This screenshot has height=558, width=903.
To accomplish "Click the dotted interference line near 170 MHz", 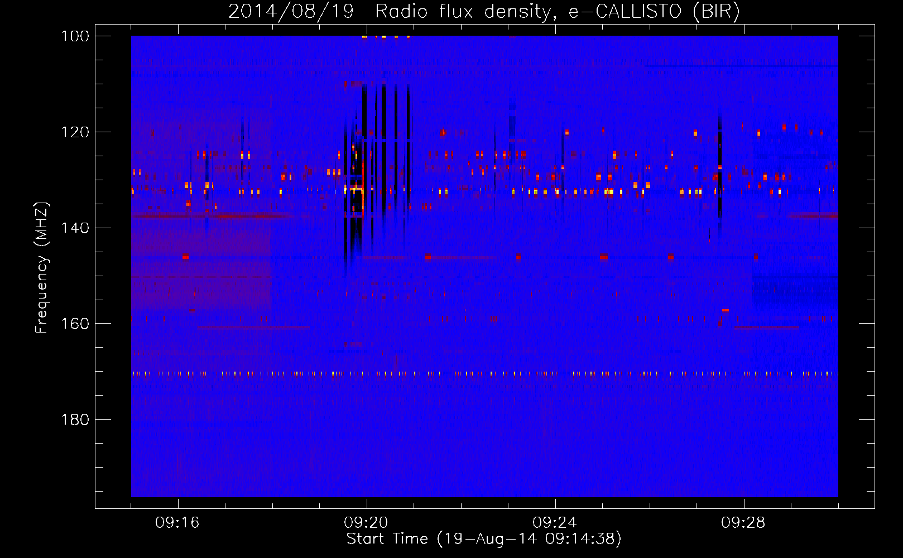I will tap(484, 374).
